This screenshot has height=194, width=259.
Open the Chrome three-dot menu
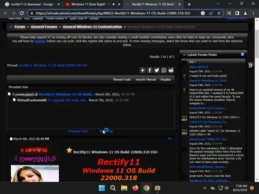tap(253, 13)
